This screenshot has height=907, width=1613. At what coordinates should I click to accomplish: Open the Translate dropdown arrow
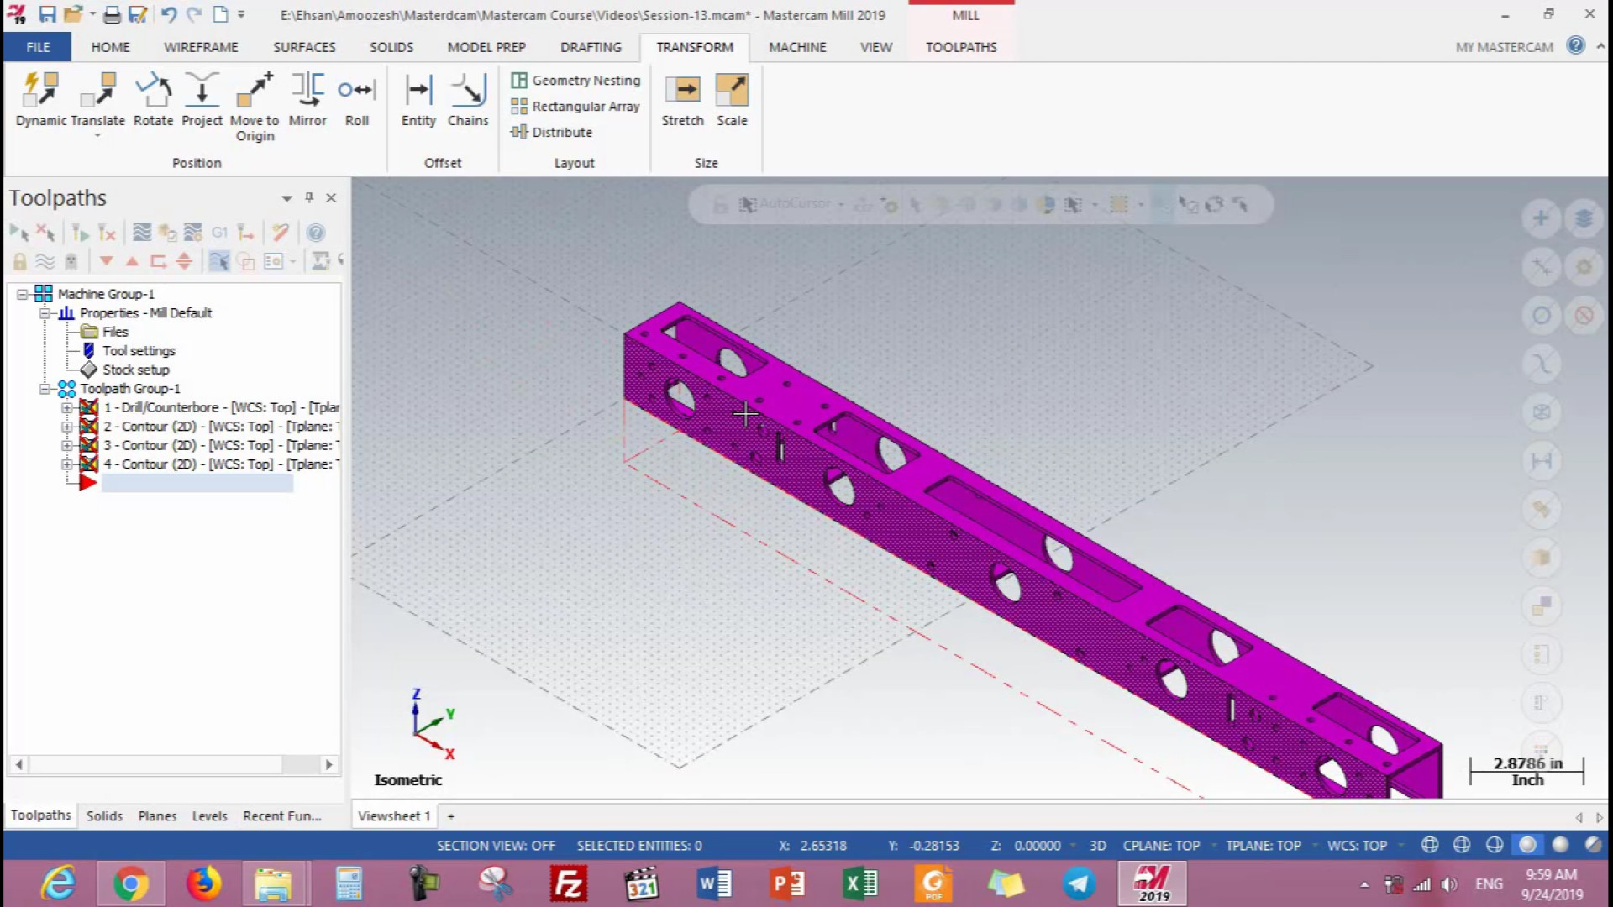point(97,135)
